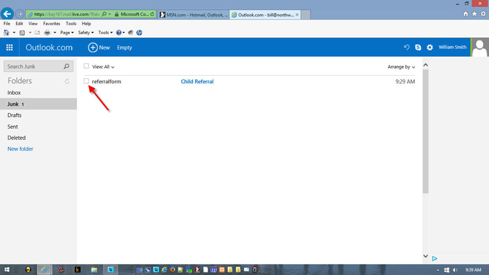Tick the referralform message checkbox

(x=86, y=81)
